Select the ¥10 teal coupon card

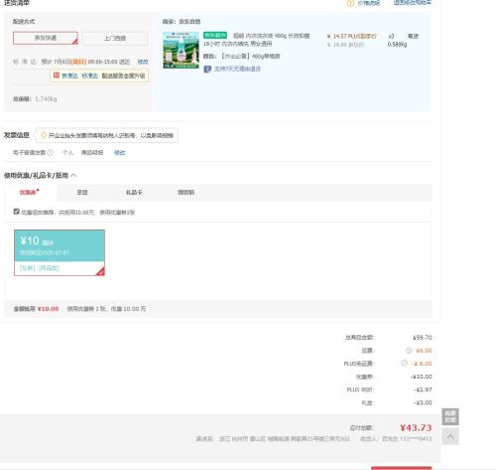(x=60, y=252)
